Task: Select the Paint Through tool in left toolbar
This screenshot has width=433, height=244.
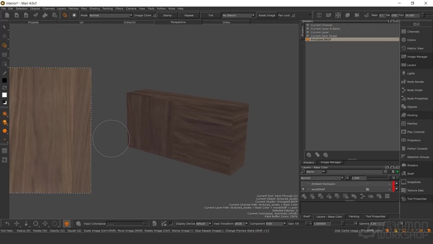Action: (4, 46)
